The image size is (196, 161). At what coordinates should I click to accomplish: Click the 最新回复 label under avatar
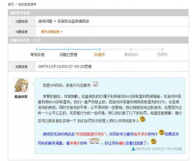pyautogui.click(x=21, y=97)
